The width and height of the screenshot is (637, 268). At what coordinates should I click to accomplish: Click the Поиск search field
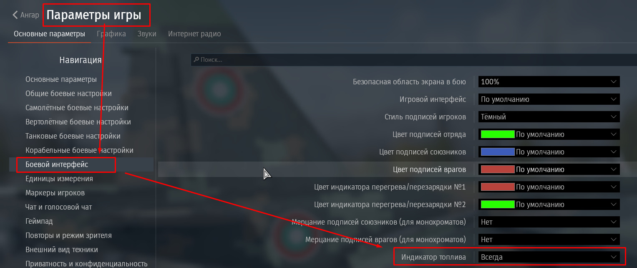coord(414,60)
